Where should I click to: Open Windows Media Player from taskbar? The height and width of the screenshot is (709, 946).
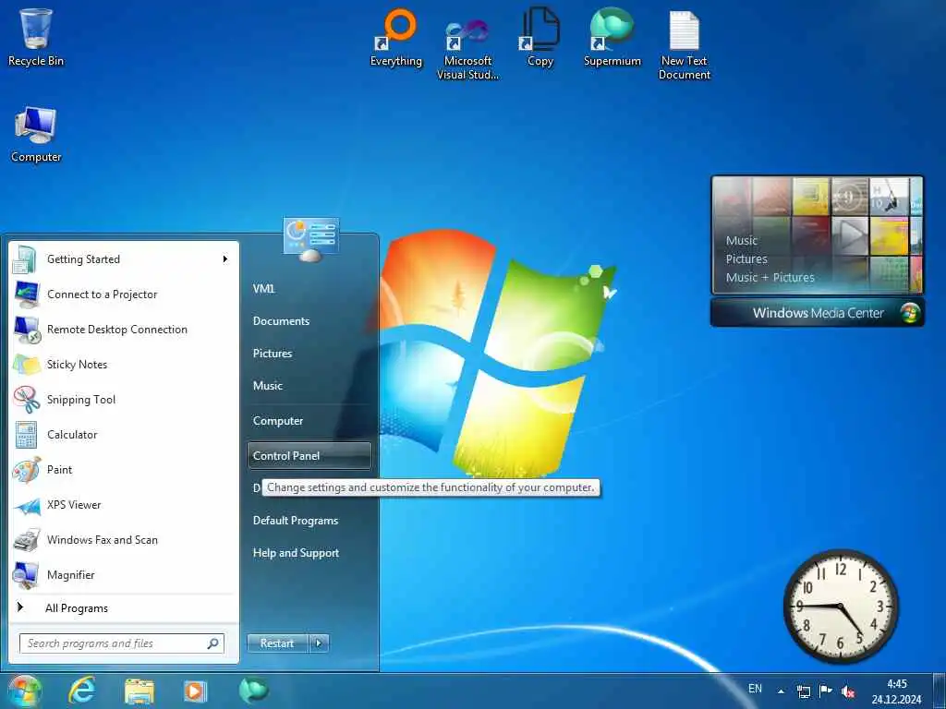[x=195, y=691]
